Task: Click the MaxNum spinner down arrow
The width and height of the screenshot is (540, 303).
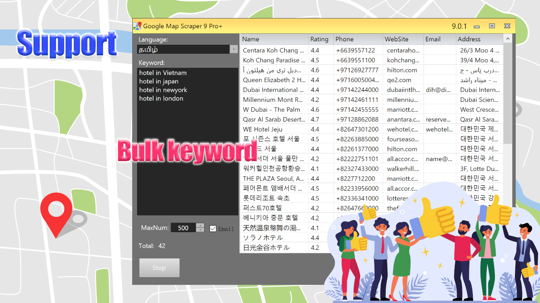Action: [200, 230]
